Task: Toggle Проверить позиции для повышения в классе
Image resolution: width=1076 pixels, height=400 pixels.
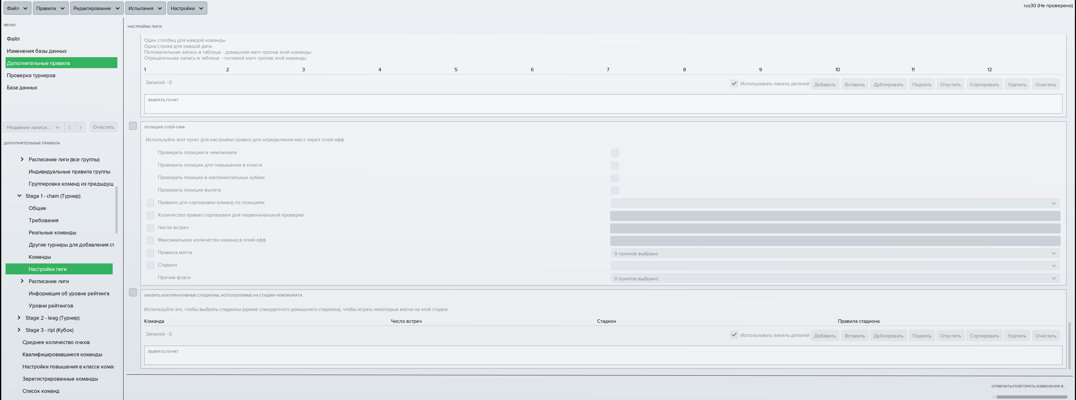Action: 614,166
